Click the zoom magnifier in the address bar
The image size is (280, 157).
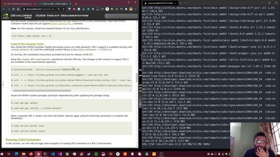click(59, 9)
